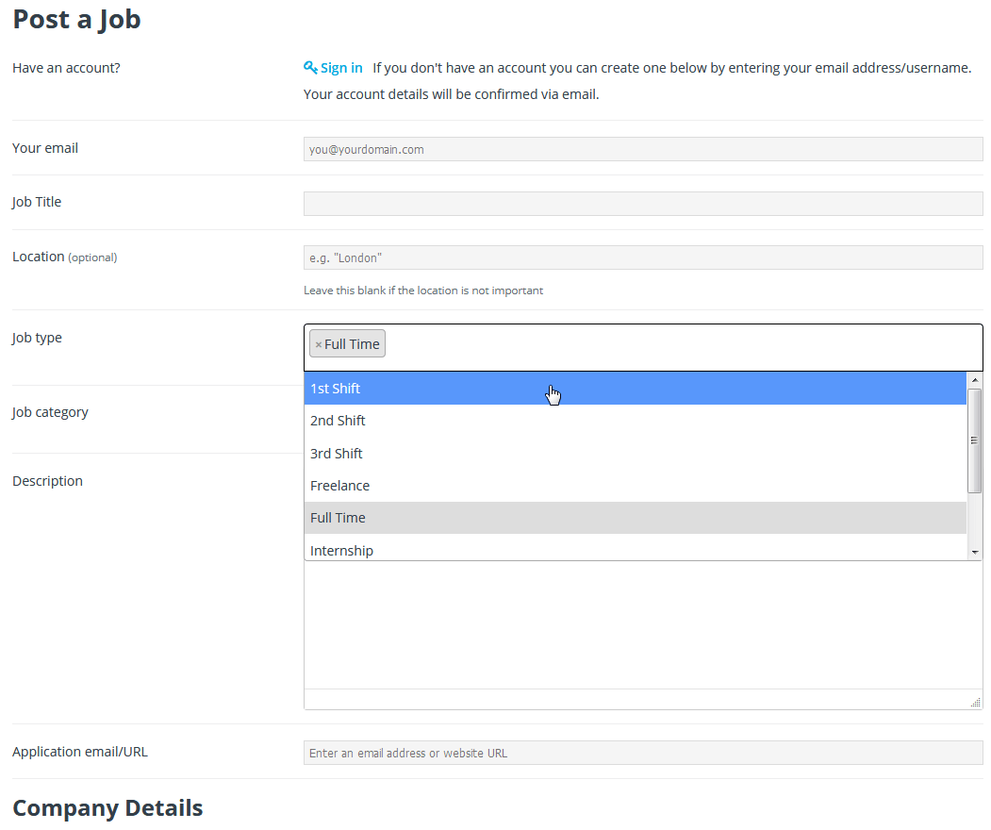Click the Sign in link

point(341,68)
